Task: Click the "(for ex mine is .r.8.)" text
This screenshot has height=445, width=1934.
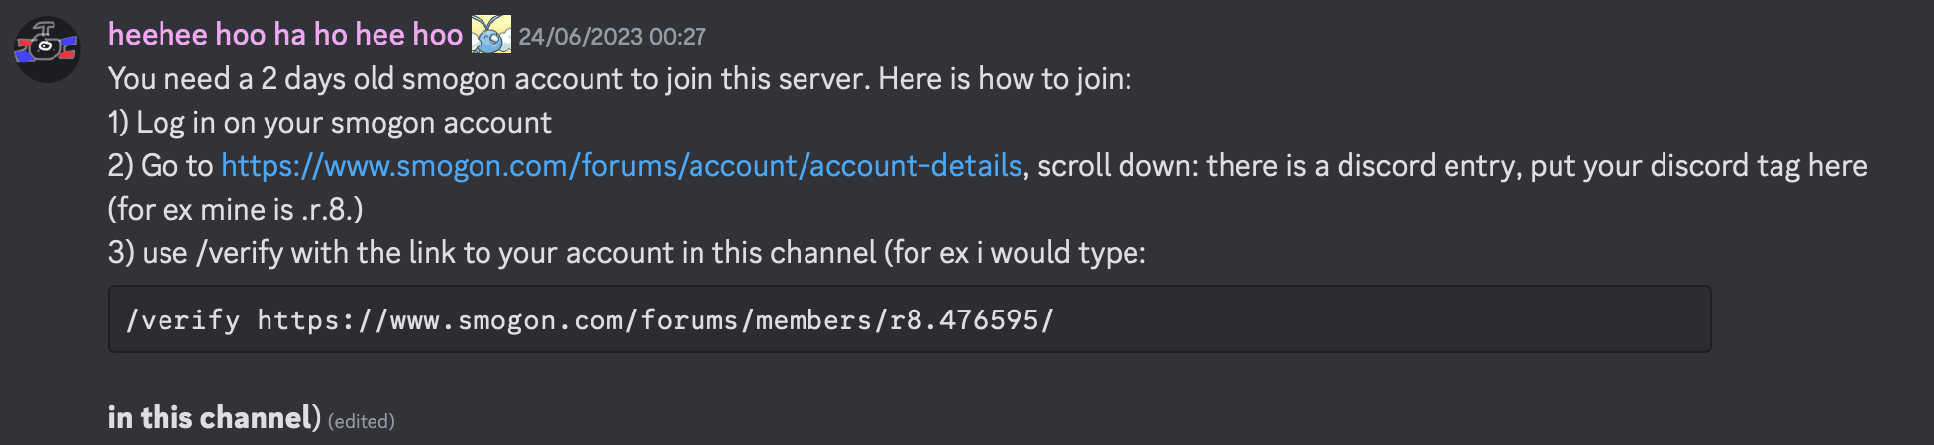Action: [x=236, y=210]
